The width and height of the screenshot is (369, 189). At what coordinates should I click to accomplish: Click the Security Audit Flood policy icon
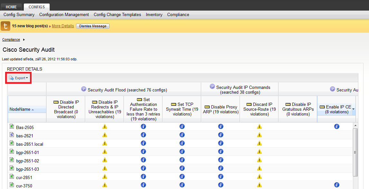coord(84,90)
